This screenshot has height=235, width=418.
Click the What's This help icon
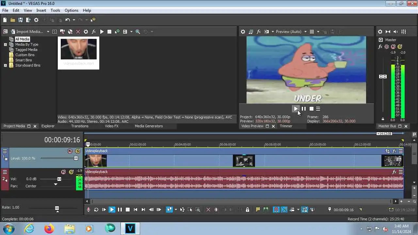[x=93, y=20]
